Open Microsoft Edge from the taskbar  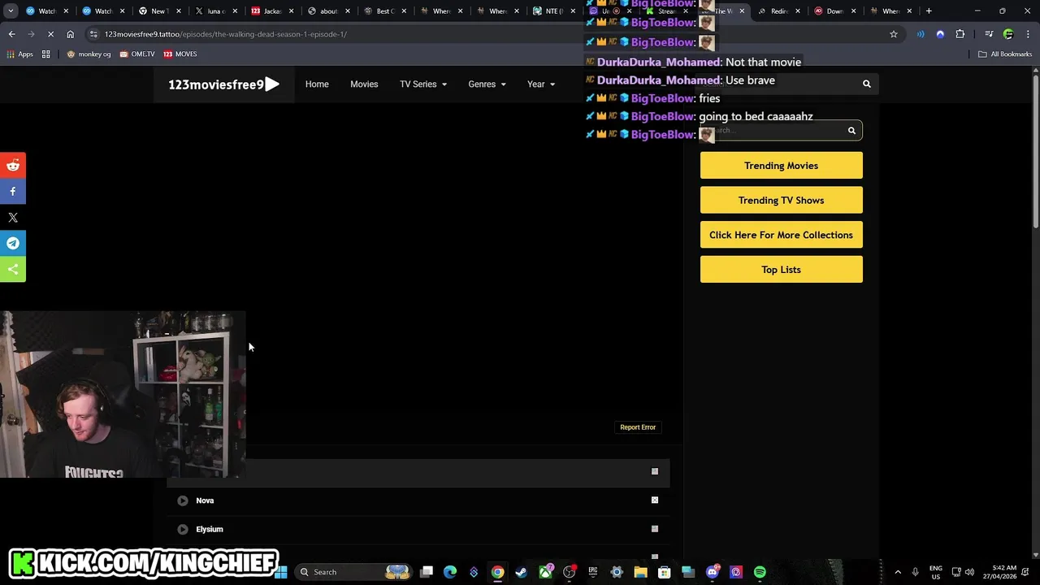click(450, 572)
